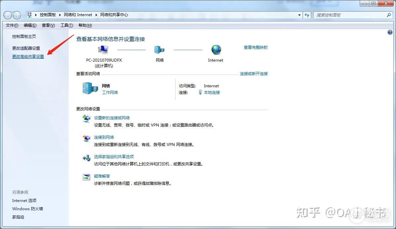The width and height of the screenshot is (396, 229).
Task: Open the 文件(F) menu
Action: [12, 25]
